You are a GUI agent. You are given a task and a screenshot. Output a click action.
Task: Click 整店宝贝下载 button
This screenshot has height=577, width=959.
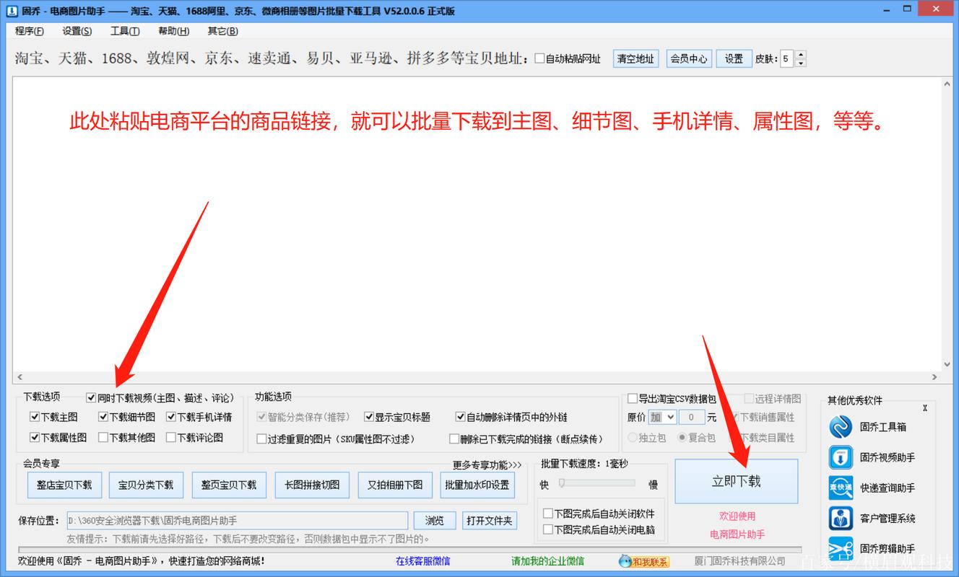click(64, 485)
